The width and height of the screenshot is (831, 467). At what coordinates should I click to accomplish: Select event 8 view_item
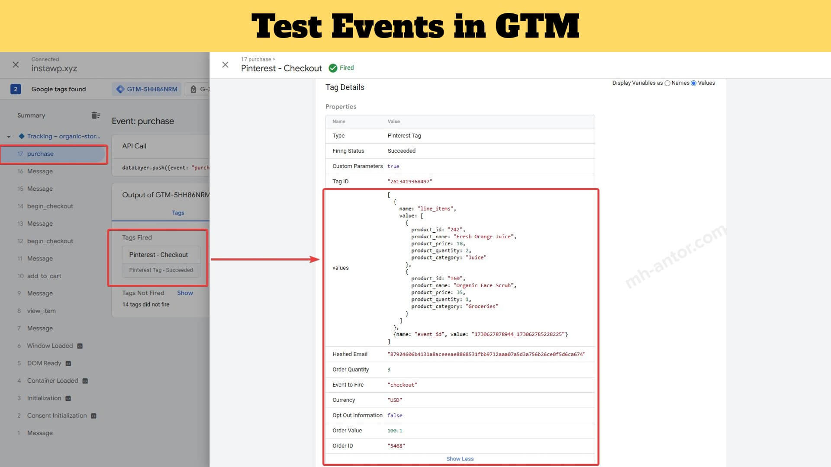54,311
